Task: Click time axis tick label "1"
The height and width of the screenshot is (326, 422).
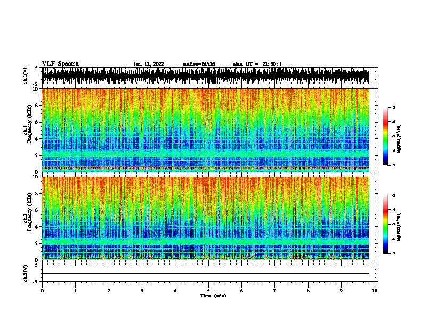Action: tap(75, 291)
